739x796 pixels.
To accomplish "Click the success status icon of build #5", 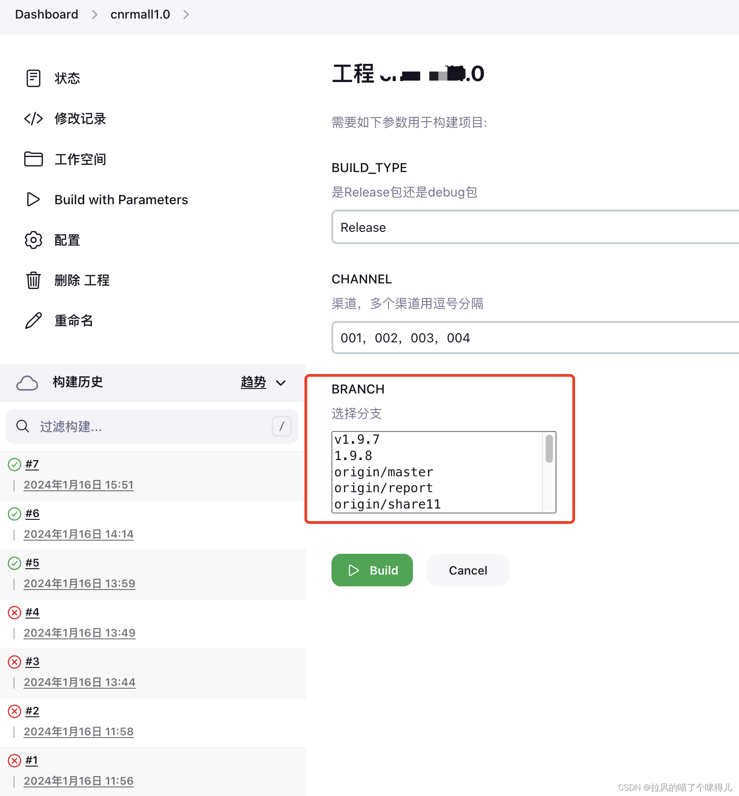I will coord(14,563).
